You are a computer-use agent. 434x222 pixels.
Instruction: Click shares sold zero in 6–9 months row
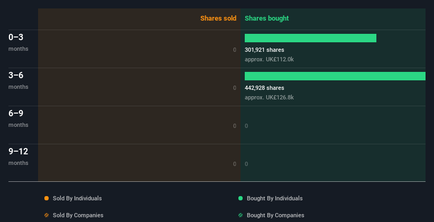coord(235,126)
